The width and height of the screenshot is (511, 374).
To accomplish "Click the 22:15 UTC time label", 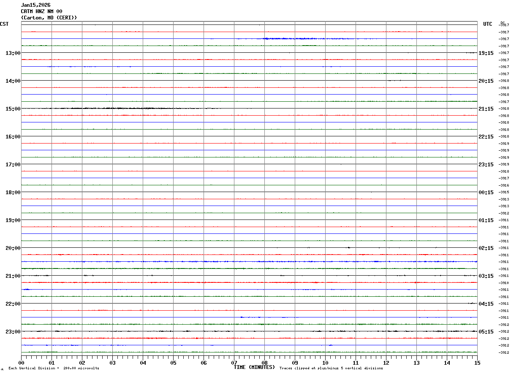I will [x=486, y=137].
